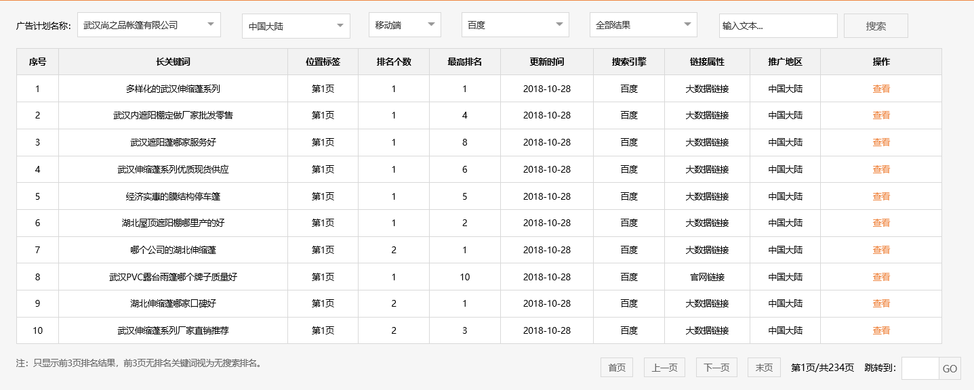Click the 跳转到 page number input
Image resolution: width=974 pixels, height=390 pixels.
coord(920,368)
